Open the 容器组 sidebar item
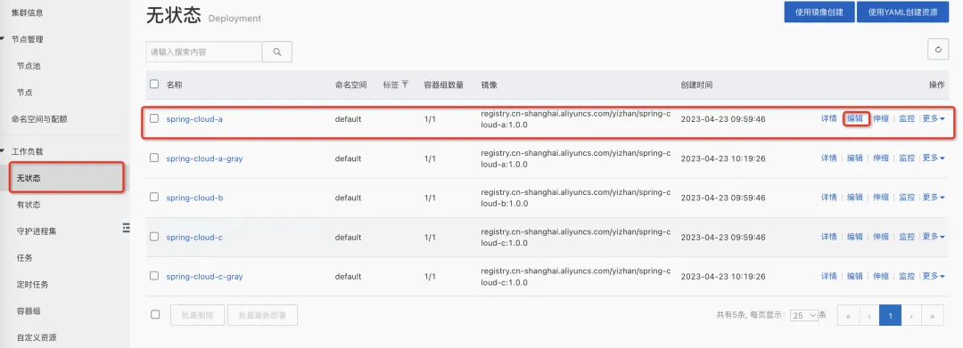Image resolution: width=963 pixels, height=348 pixels. tap(29, 312)
